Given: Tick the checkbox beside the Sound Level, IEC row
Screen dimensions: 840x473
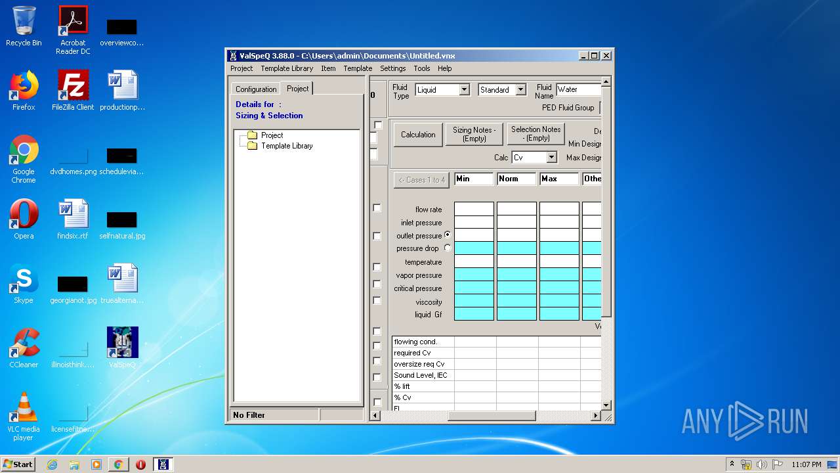Looking at the screenshot, I should tap(377, 377).
